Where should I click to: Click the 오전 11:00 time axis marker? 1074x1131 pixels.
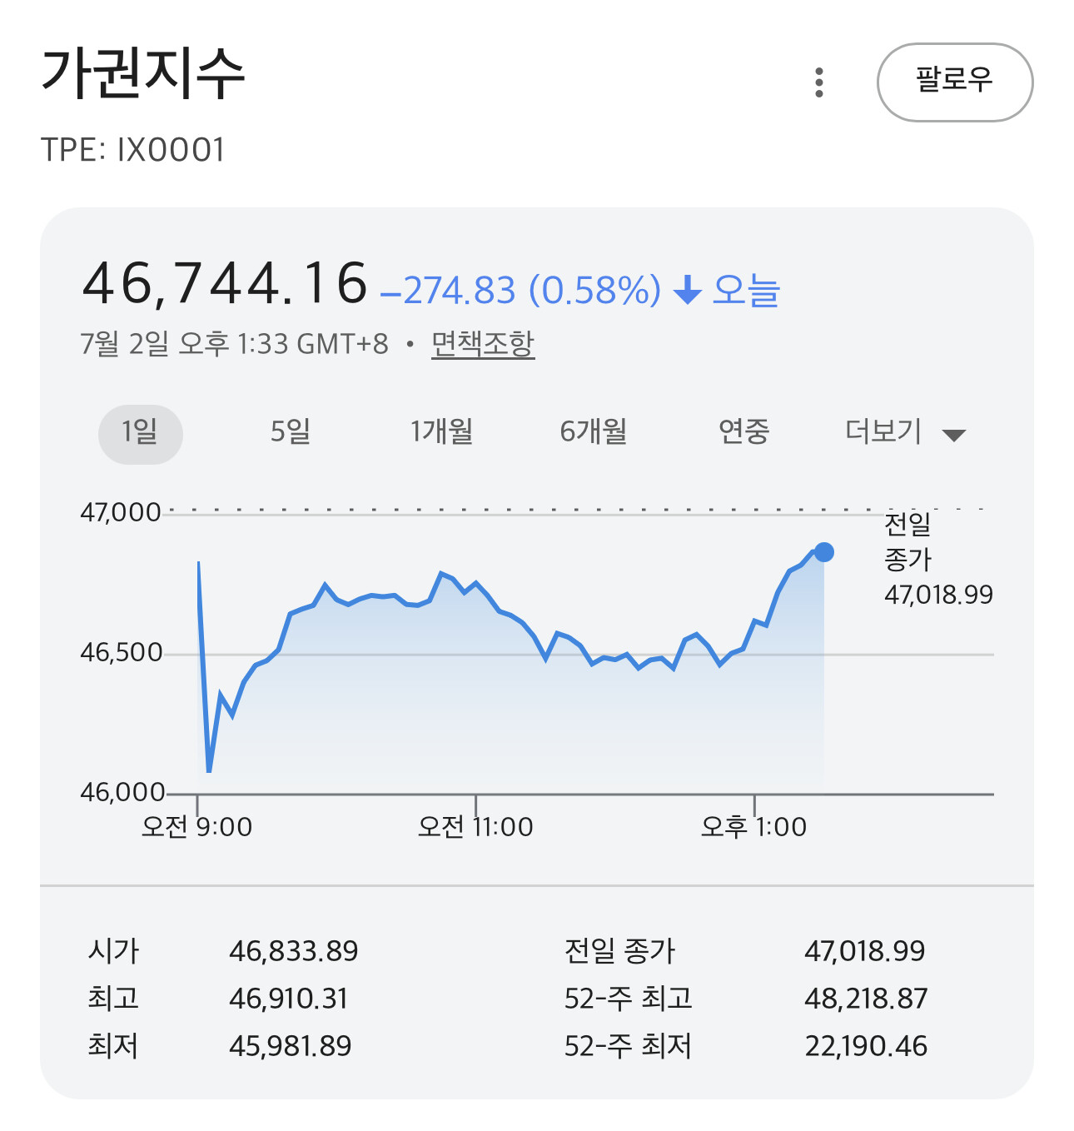(475, 826)
